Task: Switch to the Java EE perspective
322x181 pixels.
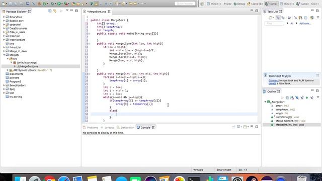Action: click(x=255, y=4)
